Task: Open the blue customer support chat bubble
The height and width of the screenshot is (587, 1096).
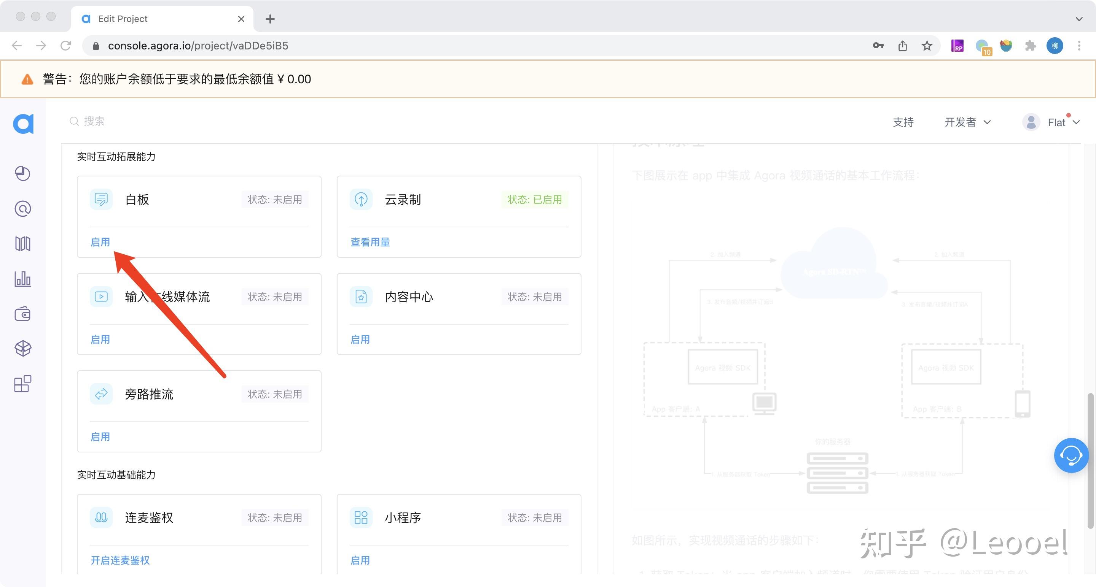Action: coord(1071,455)
